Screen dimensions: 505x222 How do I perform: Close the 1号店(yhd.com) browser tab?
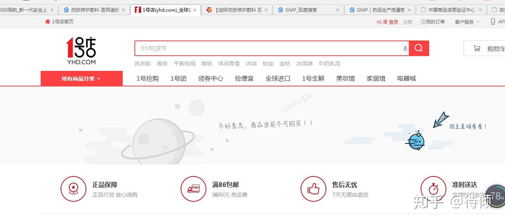(x=195, y=10)
